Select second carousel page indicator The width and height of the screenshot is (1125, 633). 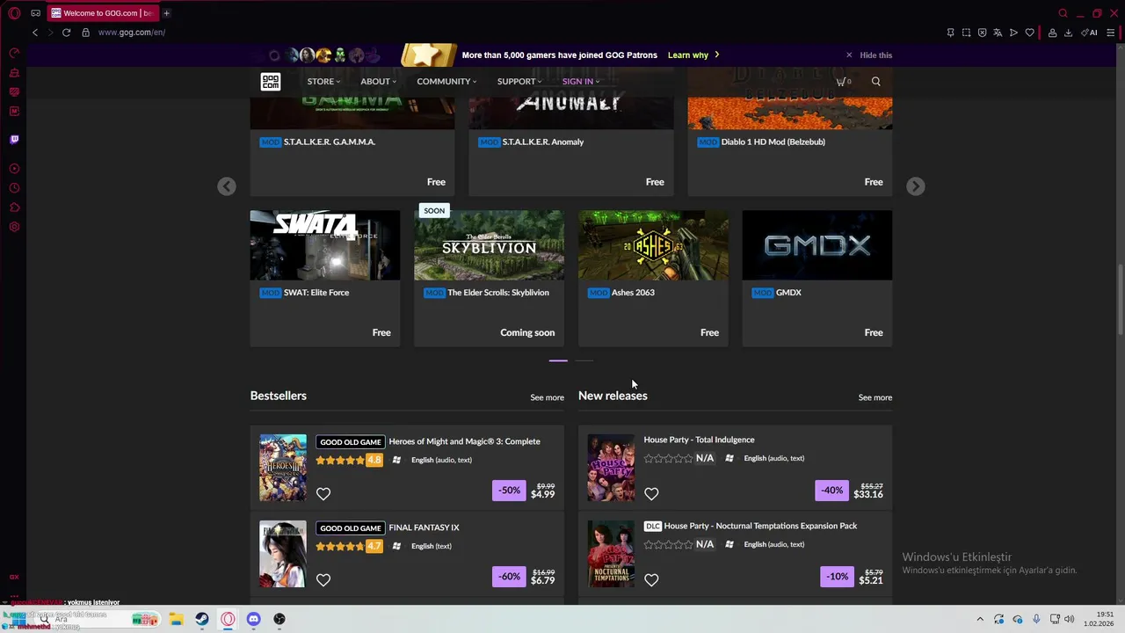(x=584, y=360)
